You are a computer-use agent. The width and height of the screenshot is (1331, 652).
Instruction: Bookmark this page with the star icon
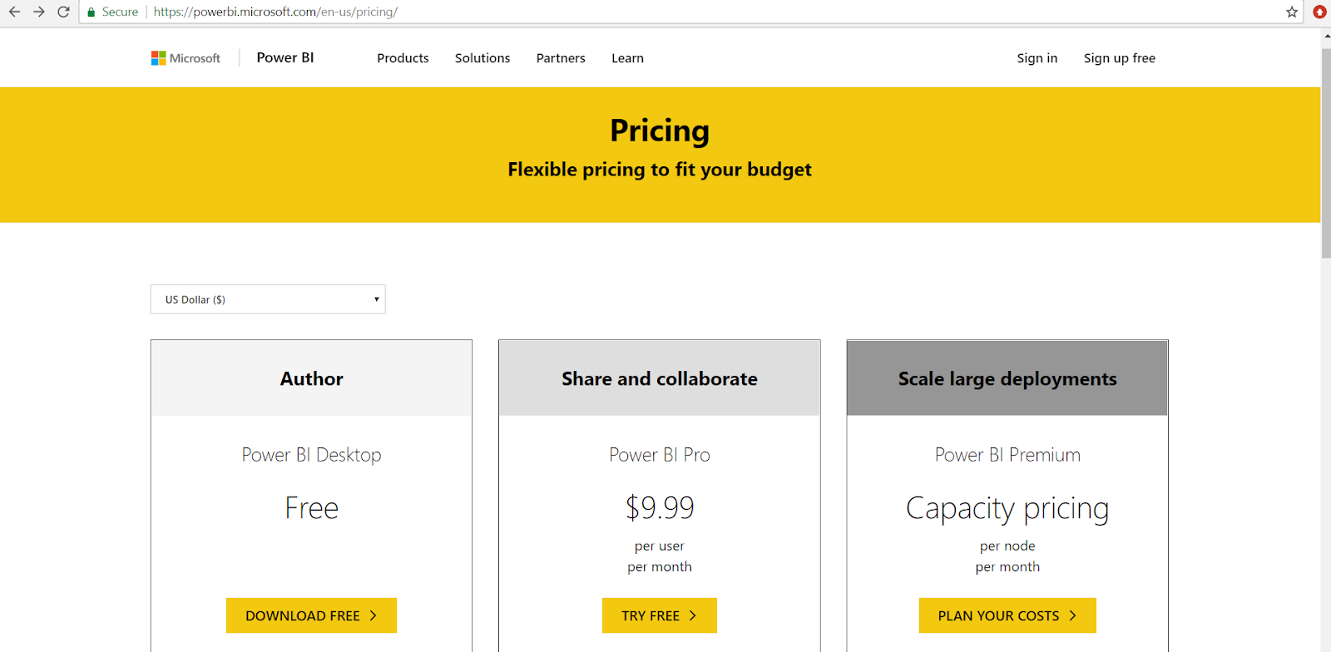tap(1292, 12)
